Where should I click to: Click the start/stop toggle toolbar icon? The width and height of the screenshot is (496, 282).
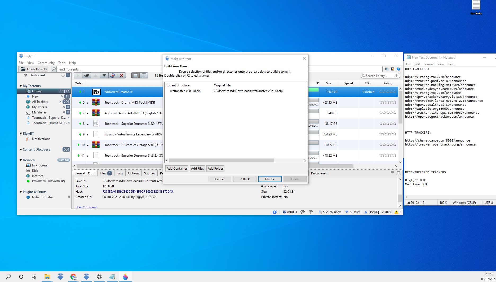pos(113,76)
